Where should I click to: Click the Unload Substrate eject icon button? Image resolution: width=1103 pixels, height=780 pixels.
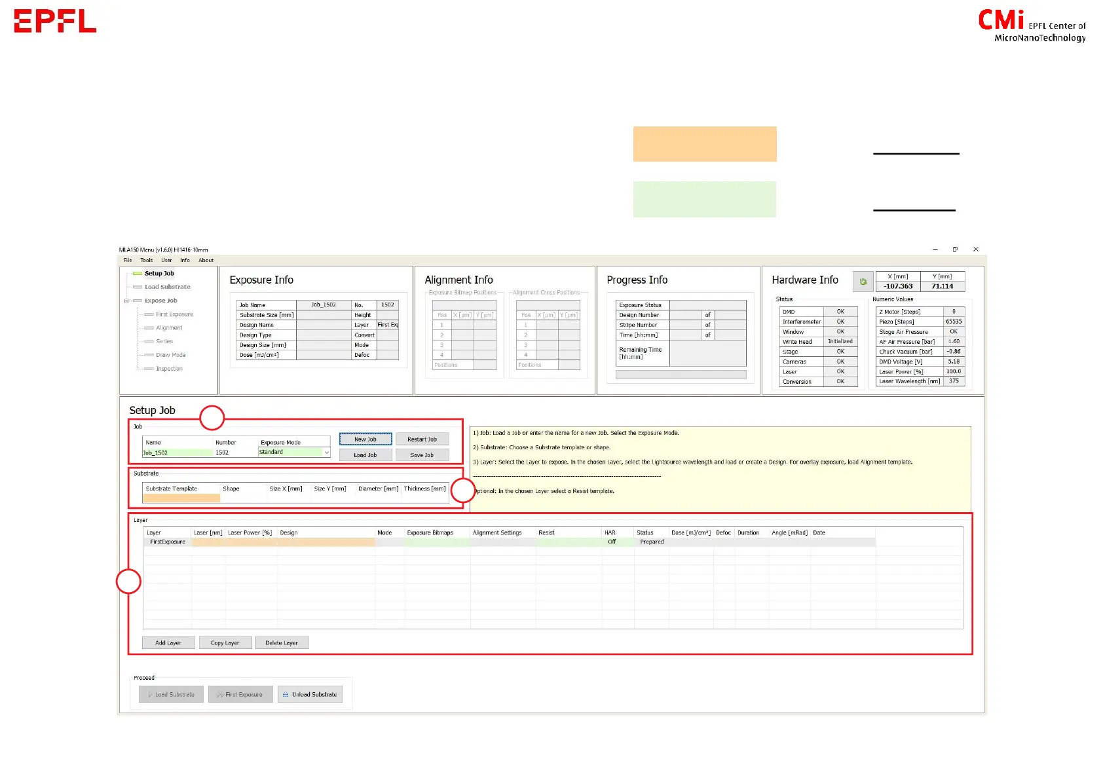[309, 694]
